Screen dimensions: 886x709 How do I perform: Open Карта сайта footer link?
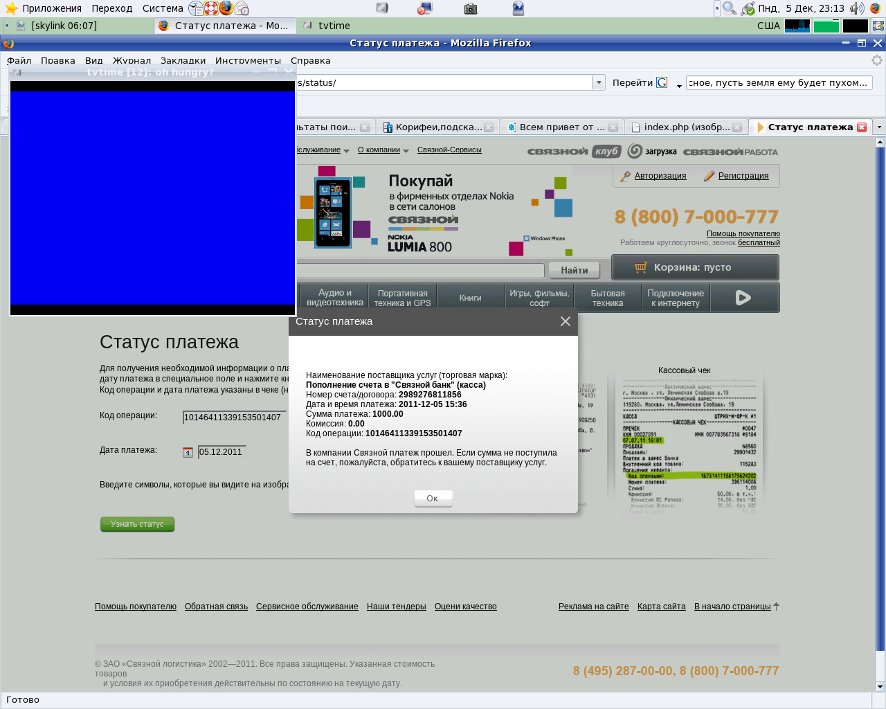pos(662,607)
